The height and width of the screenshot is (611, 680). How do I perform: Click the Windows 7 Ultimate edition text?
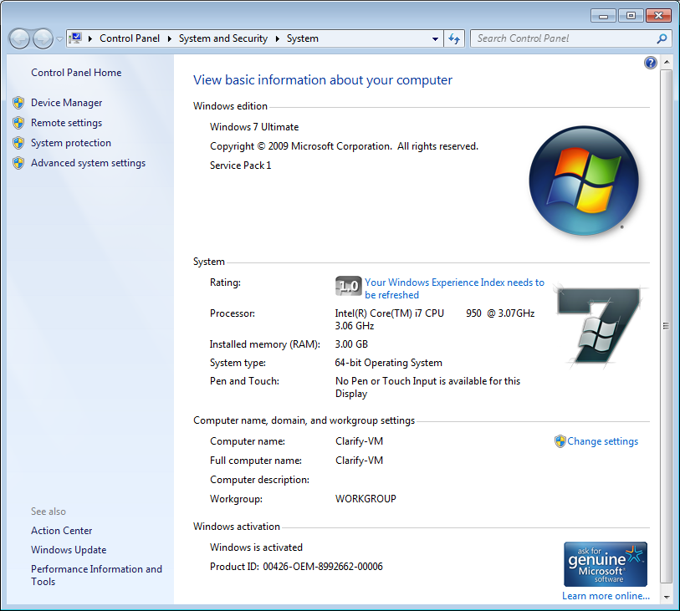(254, 127)
